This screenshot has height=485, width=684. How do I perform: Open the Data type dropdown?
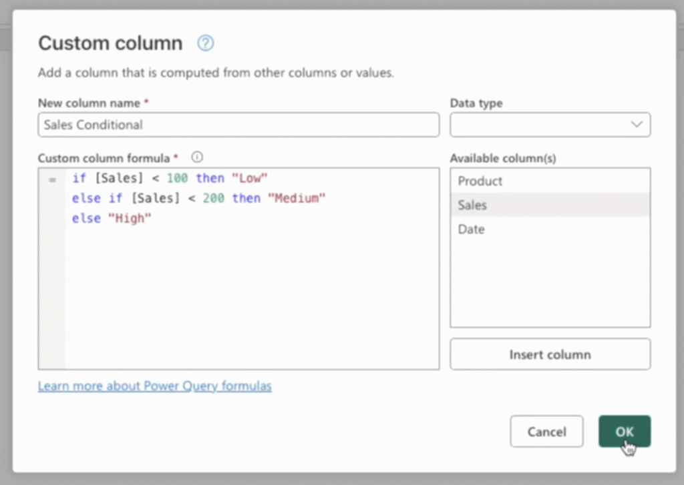pos(550,125)
